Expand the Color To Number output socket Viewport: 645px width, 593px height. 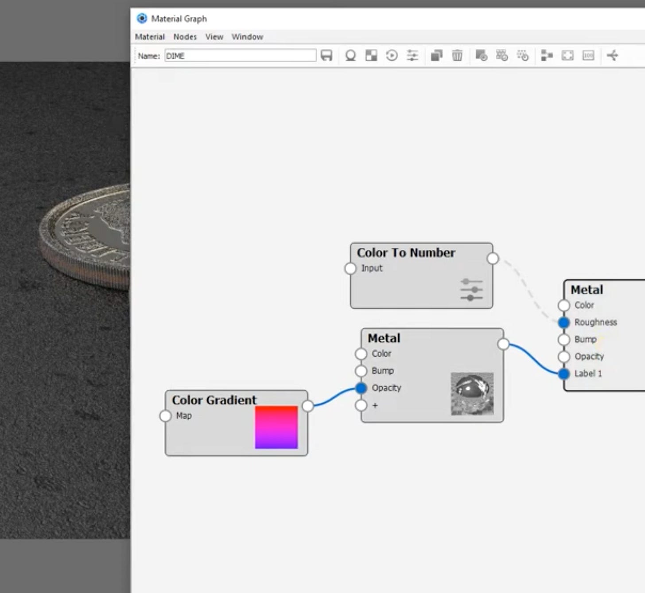(x=493, y=258)
